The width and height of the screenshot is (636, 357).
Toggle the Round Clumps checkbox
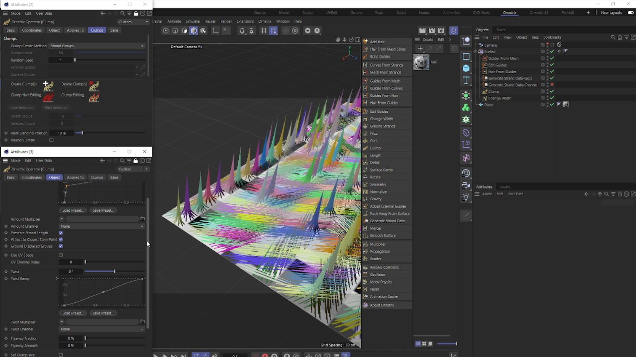click(x=52, y=140)
